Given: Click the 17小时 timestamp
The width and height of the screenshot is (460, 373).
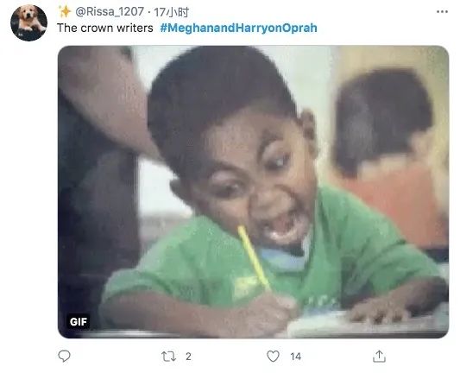Looking at the screenshot, I should click(172, 12).
